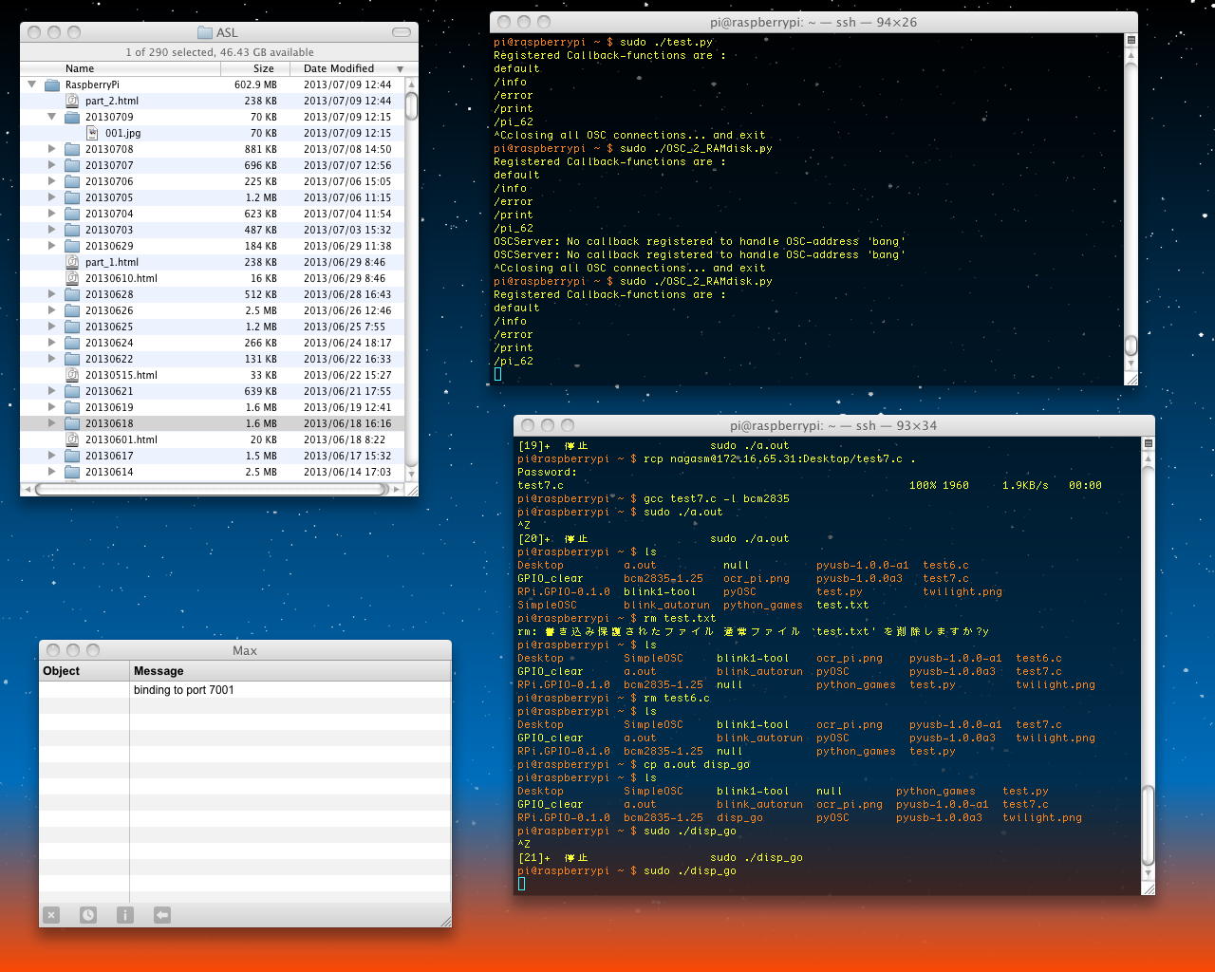The width and height of the screenshot is (1215, 972).
Task: Expand the 20130618 folder triangle
Action: pyautogui.click(x=52, y=423)
